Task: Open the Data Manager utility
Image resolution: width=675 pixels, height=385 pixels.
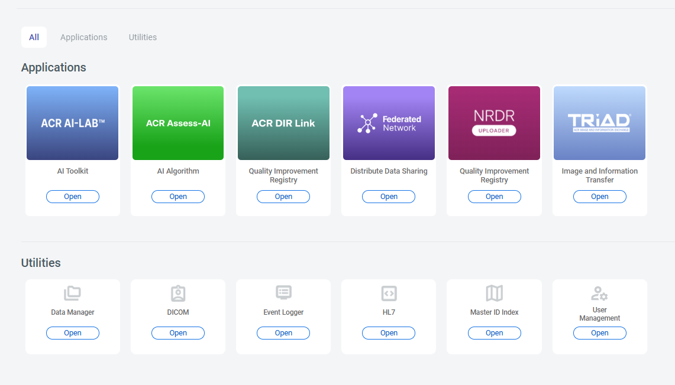Action: tap(73, 333)
